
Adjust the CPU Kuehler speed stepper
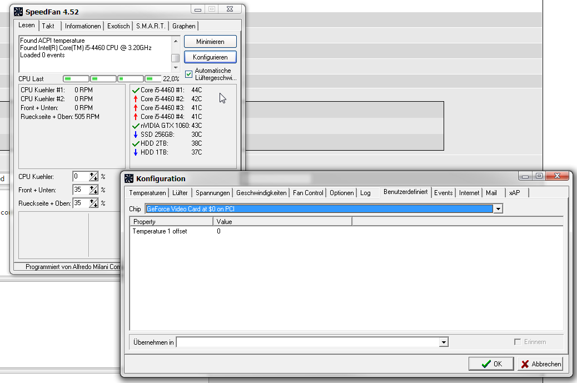(94, 177)
